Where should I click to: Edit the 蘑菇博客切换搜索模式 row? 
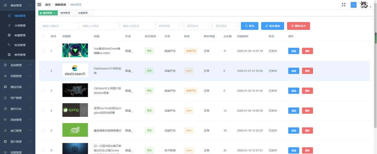[294, 131]
